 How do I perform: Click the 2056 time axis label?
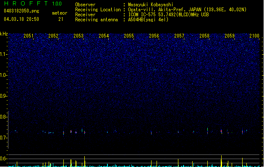pyautogui.click(x=154, y=36)
